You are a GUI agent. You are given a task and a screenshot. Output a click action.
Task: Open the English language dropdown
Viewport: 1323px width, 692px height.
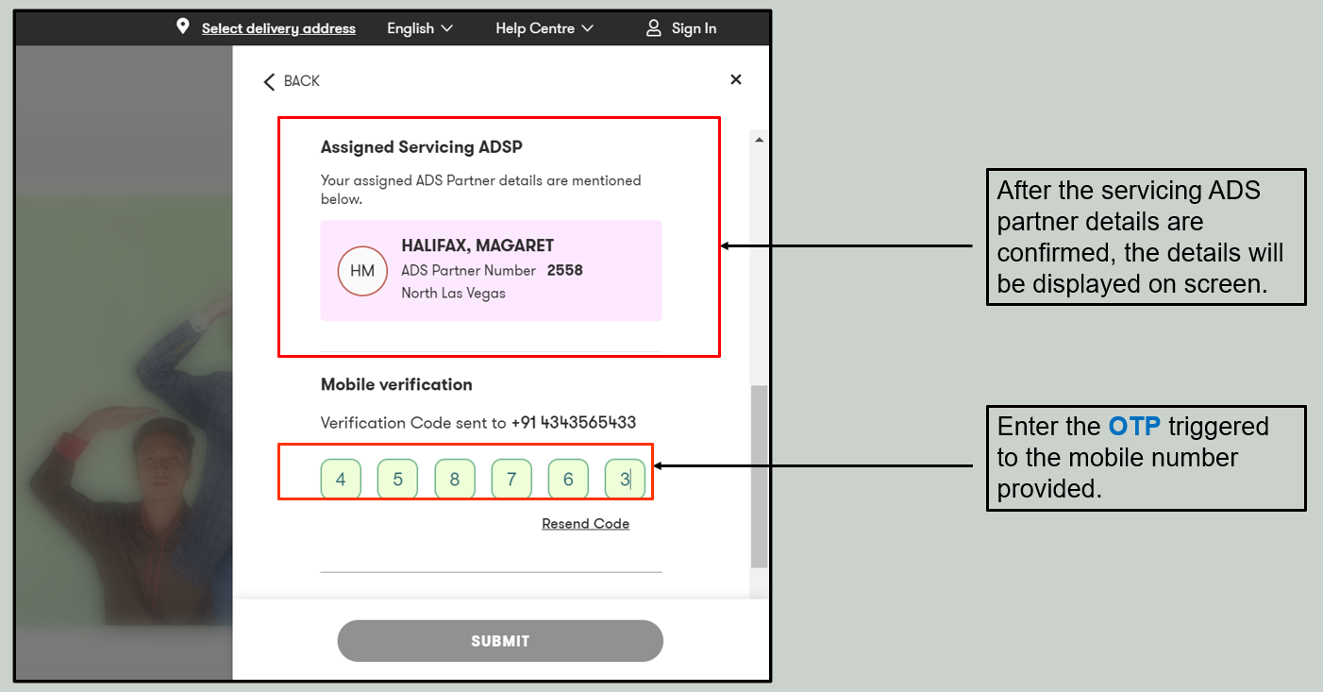pos(420,28)
